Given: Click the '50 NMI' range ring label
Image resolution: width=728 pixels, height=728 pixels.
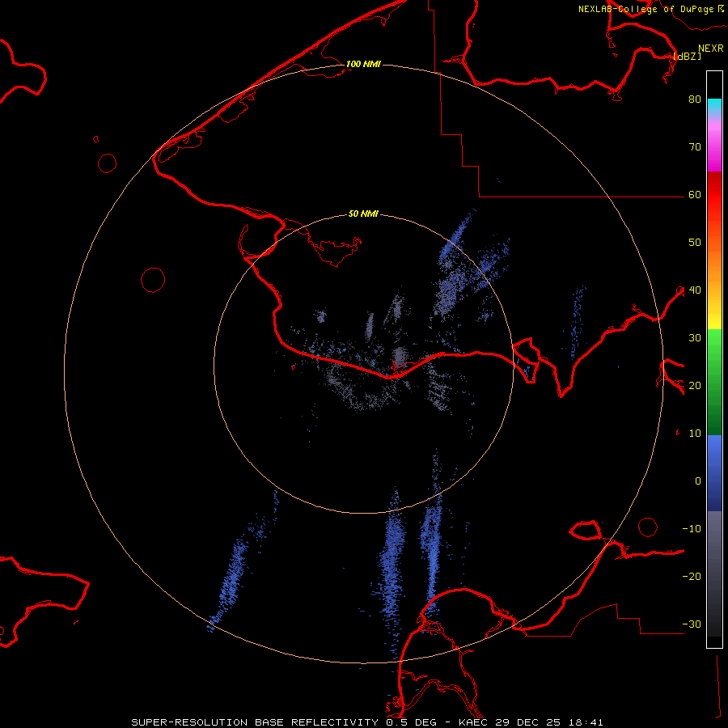Looking at the screenshot, I should (x=363, y=214).
